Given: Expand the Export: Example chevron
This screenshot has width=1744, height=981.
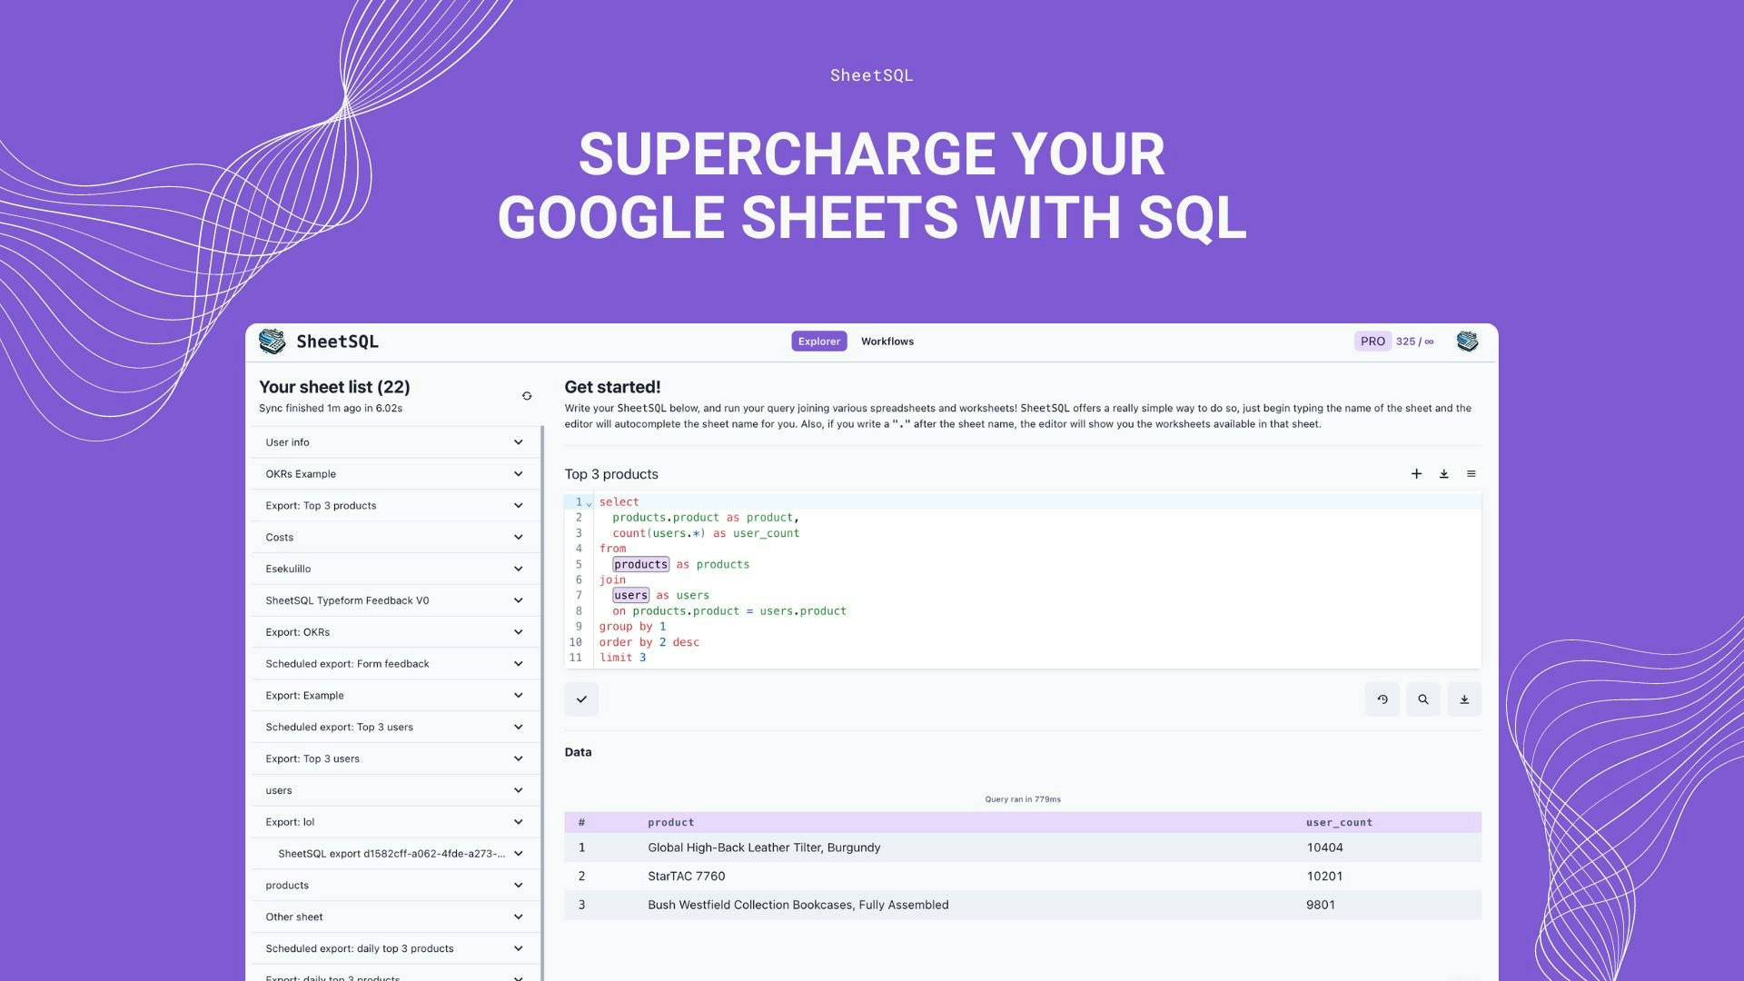Looking at the screenshot, I should pos(518,696).
